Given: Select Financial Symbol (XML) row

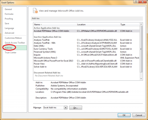Looking at the screenshot, I should click(x=86, y=52).
